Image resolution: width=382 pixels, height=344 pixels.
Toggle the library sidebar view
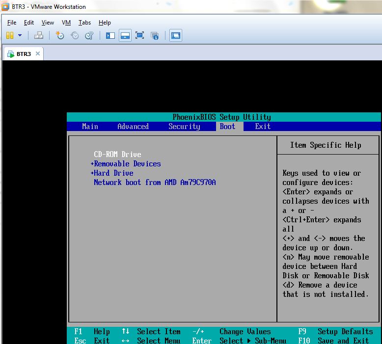click(x=110, y=35)
